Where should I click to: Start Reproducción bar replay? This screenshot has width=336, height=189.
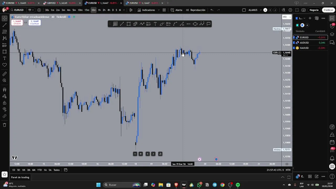click(x=196, y=10)
